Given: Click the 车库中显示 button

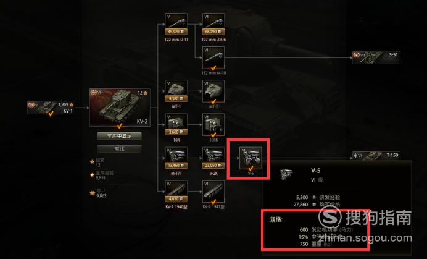Looking at the screenshot, I should coord(119,136).
